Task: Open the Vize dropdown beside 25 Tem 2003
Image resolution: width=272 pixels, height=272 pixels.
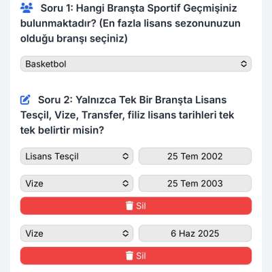Action: coord(77,183)
